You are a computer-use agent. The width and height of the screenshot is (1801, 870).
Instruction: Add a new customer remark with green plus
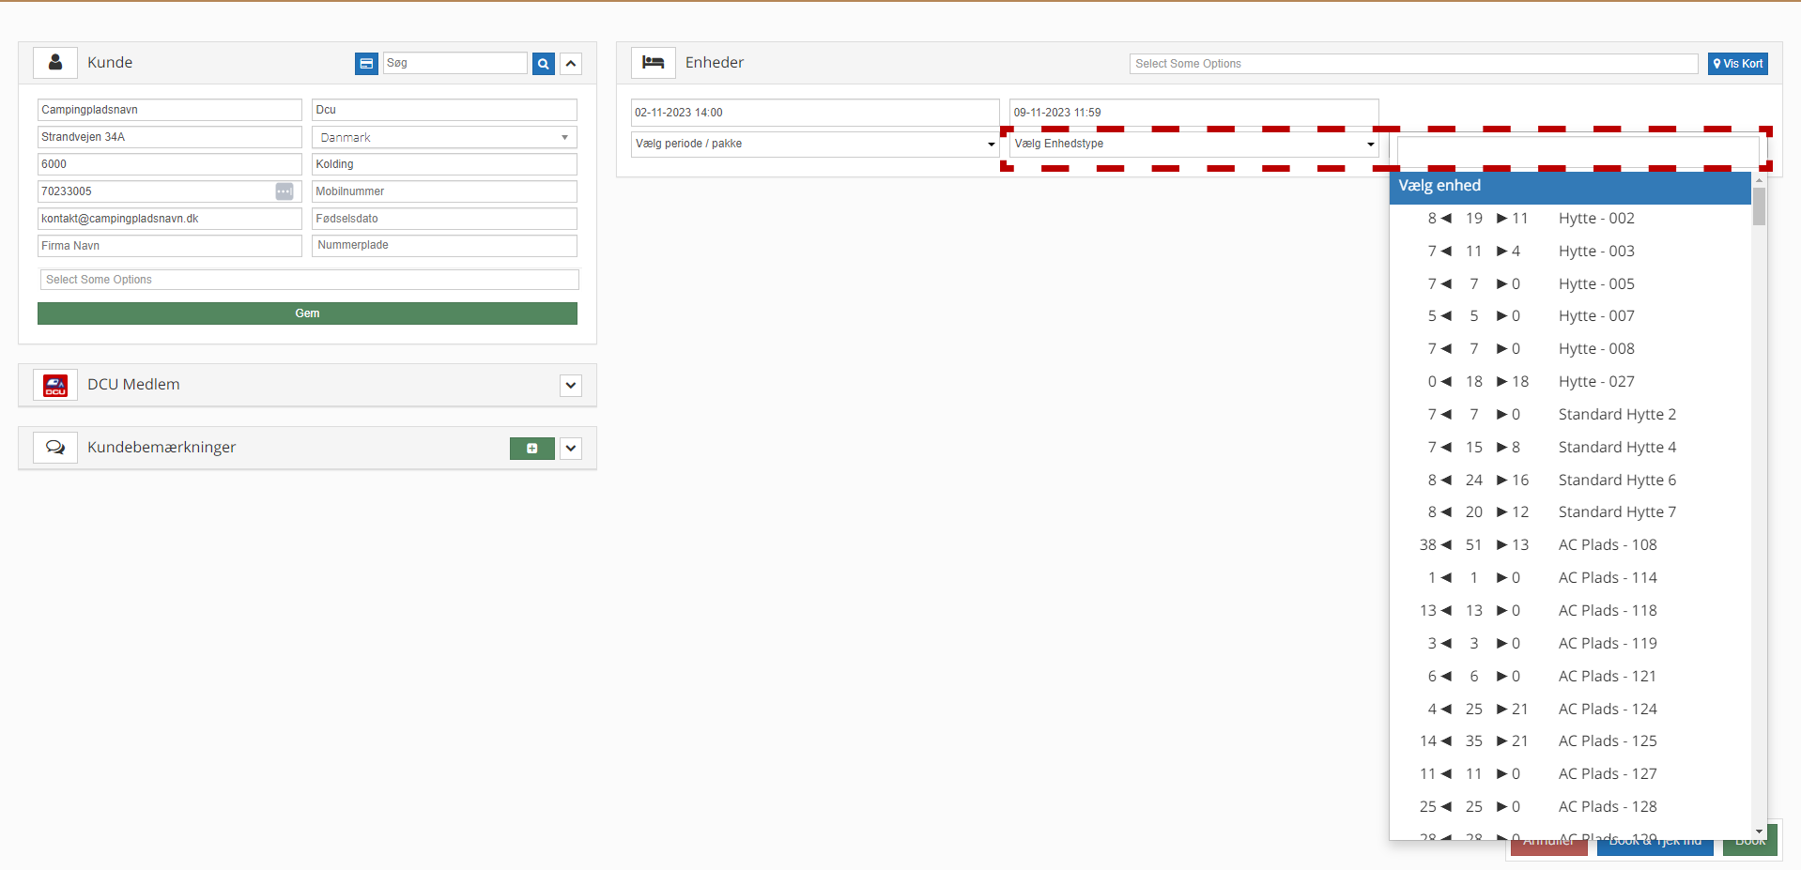click(531, 449)
